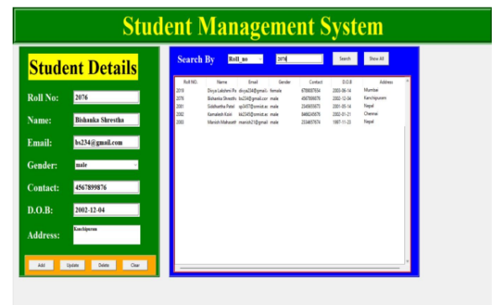Click the table's vertical scrollbar down arrow

coord(408,261)
